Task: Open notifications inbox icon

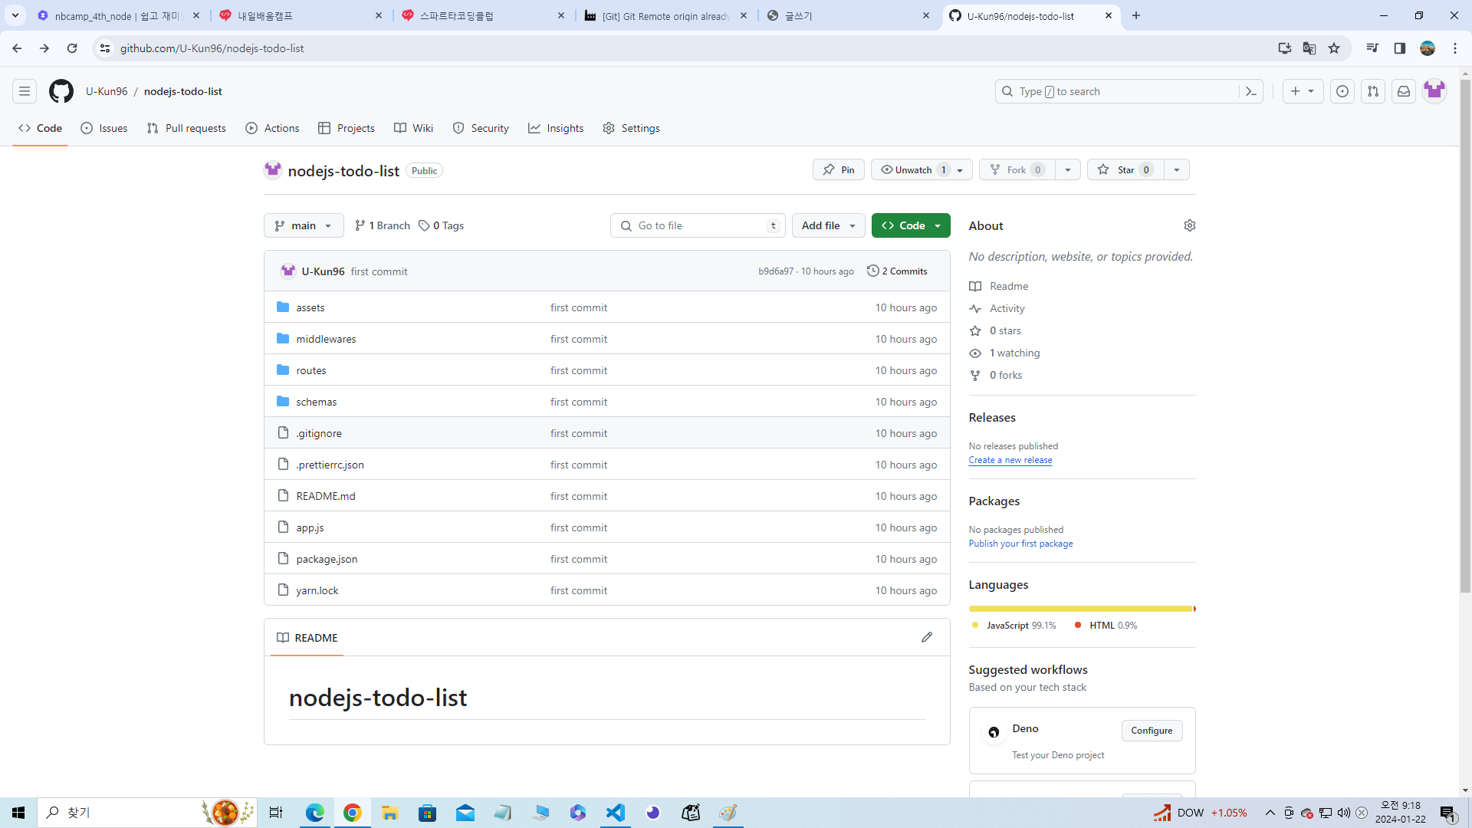Action: tap(1404, 91)
